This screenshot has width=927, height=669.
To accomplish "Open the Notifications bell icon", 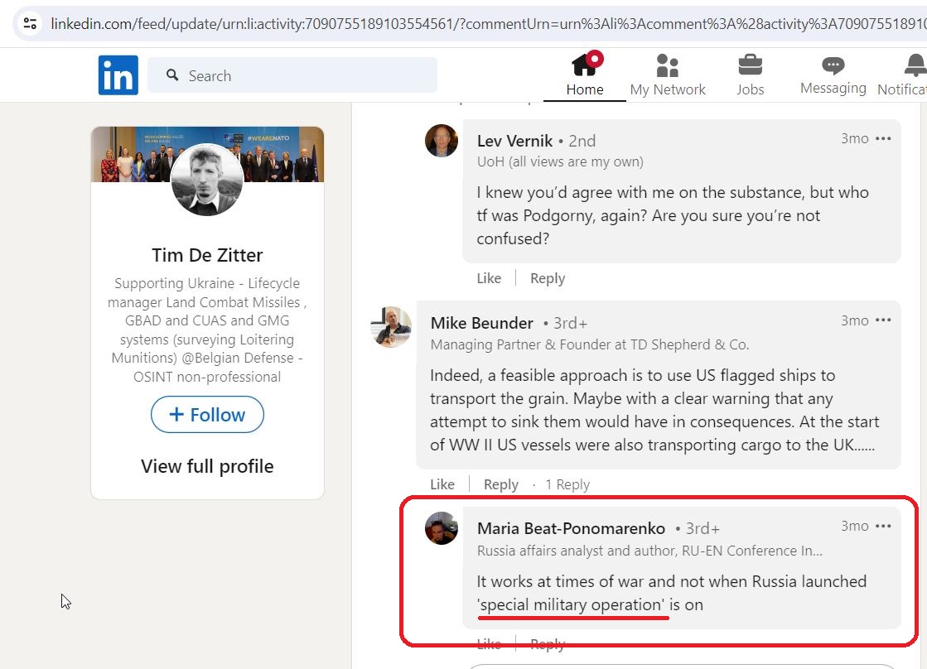I will coord(915,65).
